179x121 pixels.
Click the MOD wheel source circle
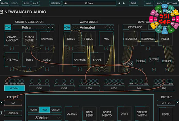11,81
